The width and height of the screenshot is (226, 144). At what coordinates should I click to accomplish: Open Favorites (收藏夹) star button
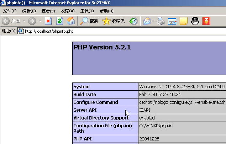point(114,21)
